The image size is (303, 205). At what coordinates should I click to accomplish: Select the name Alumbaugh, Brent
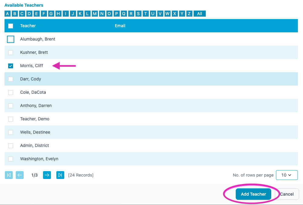(x=38, y=39)
